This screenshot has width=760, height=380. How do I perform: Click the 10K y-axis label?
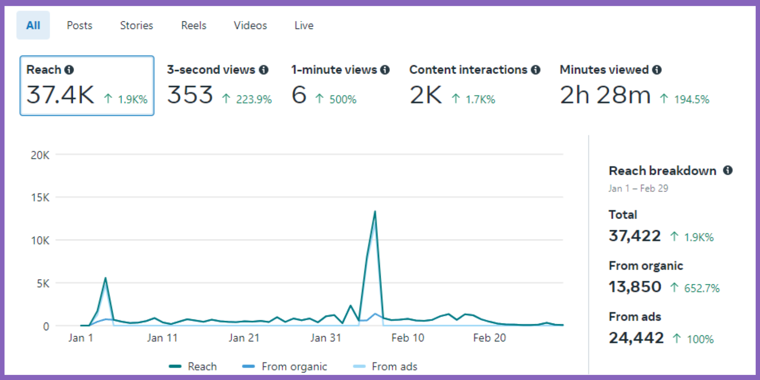tap(40, 241)
